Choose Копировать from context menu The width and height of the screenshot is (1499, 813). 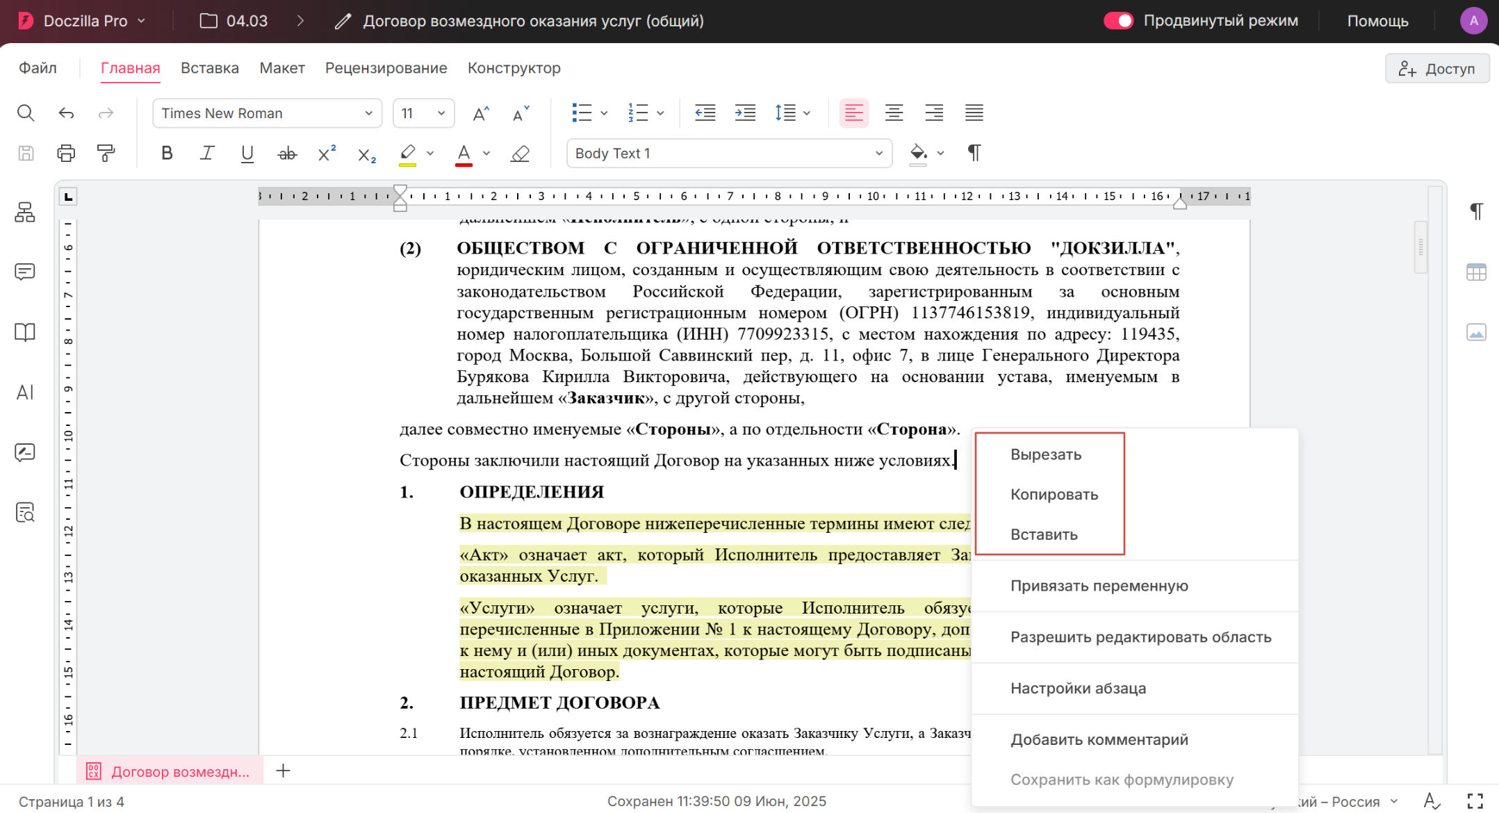coord(1054,495)
